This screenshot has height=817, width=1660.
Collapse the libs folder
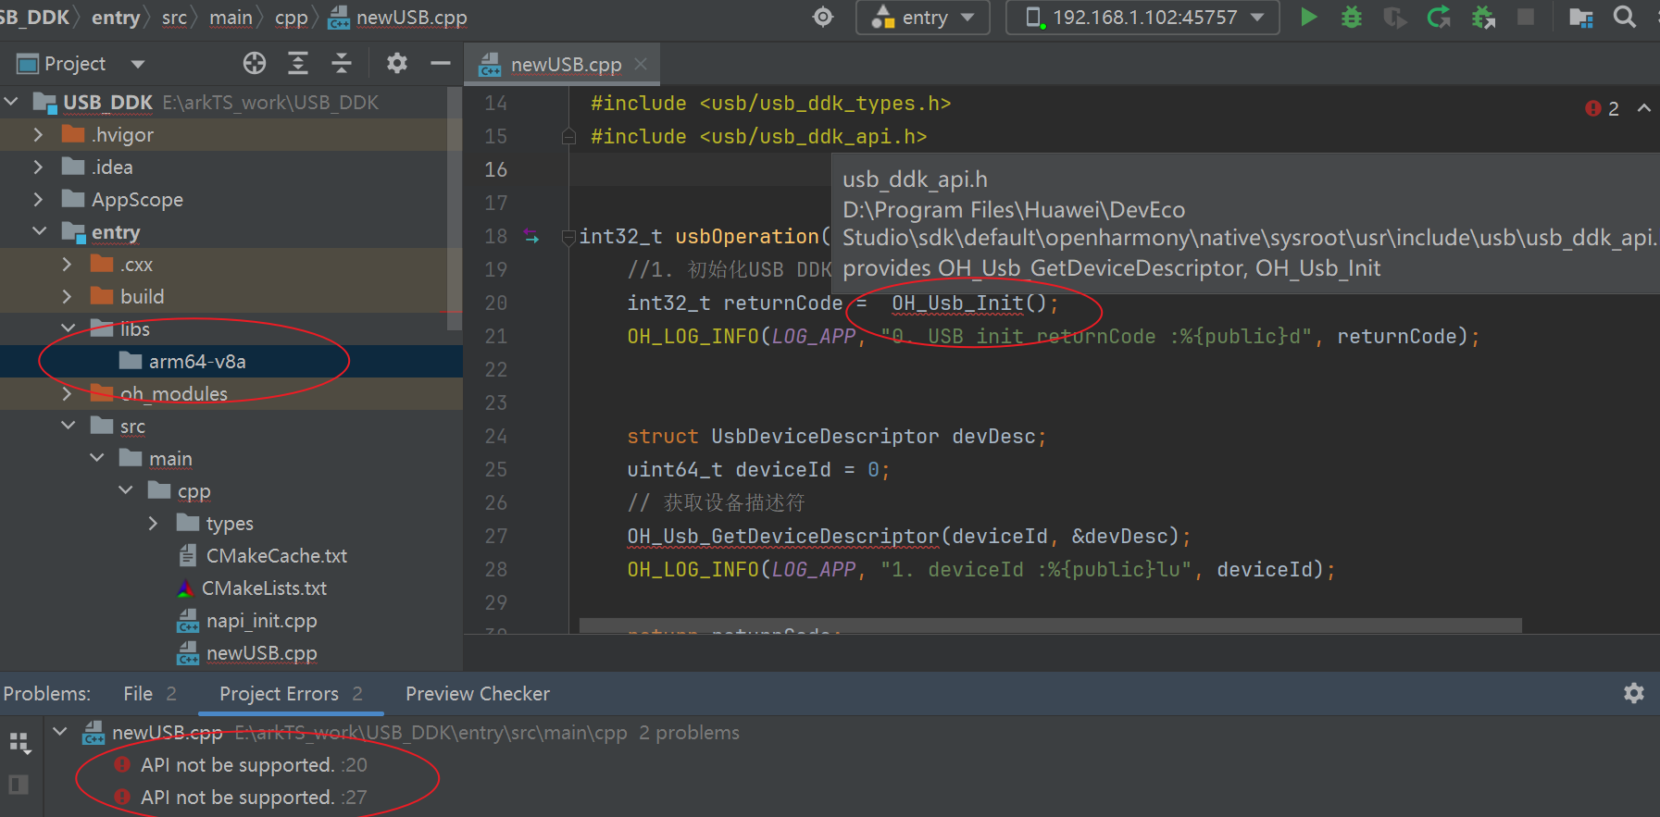tap(68, 328)
